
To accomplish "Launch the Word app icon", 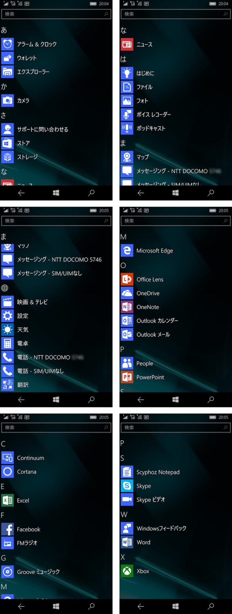I will 127,542.
